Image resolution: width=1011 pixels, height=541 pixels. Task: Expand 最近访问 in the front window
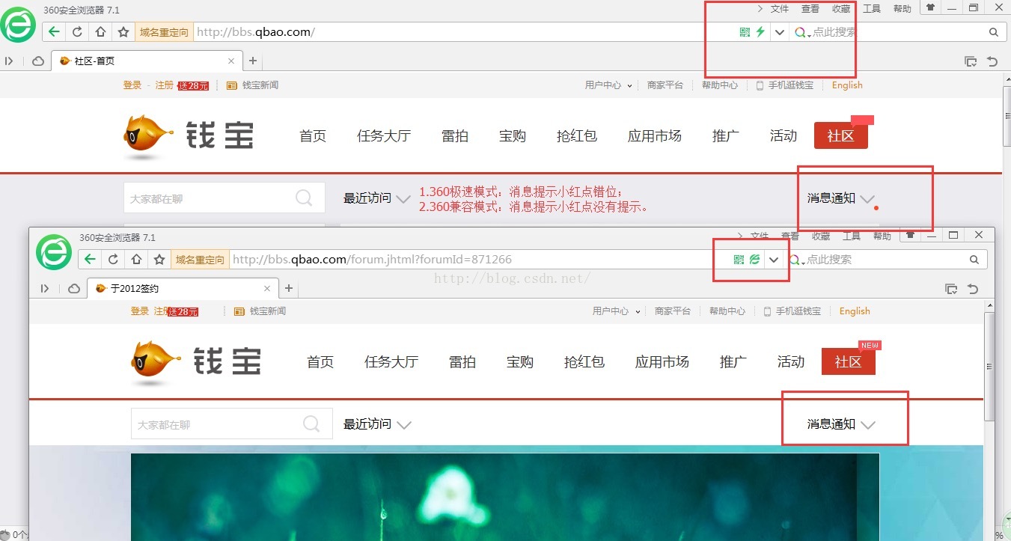(x=377, y=424)
